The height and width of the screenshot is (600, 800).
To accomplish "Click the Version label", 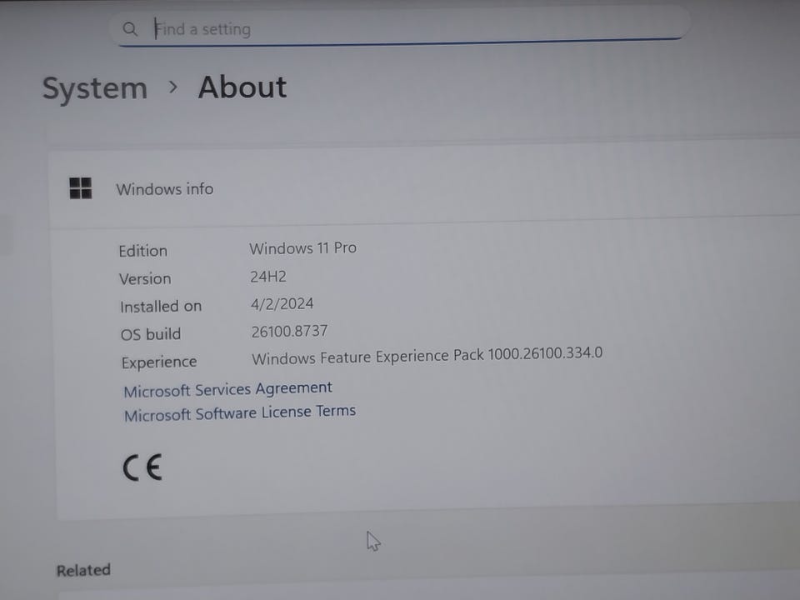I will click(x=145, y=278).
